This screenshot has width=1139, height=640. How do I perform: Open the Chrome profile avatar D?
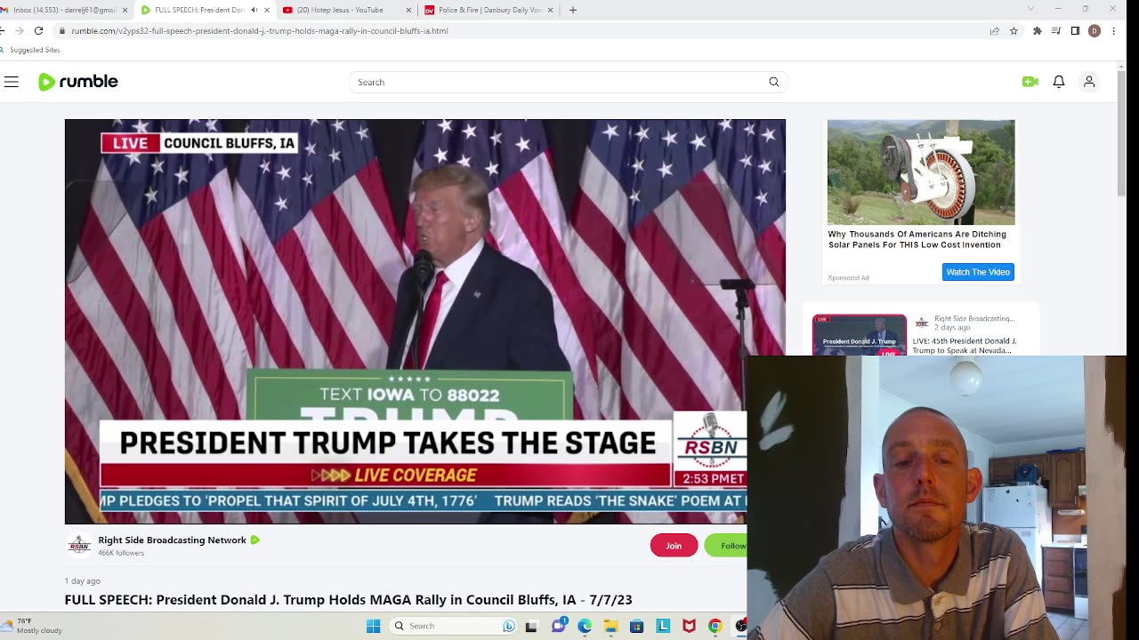(x=1095, y=30)
